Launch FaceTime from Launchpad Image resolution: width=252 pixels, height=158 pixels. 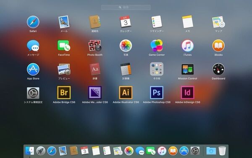click(64, 46)
